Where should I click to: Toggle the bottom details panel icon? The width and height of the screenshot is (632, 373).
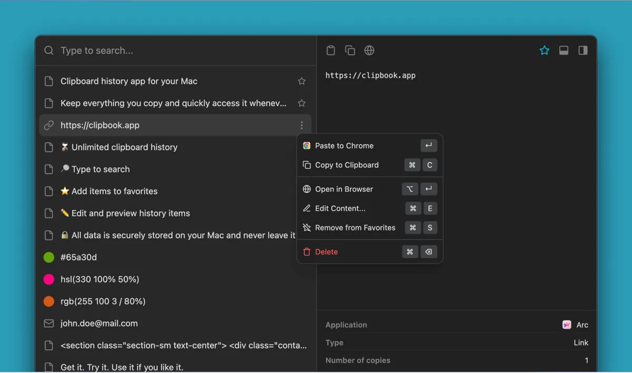tap(564, 51)
